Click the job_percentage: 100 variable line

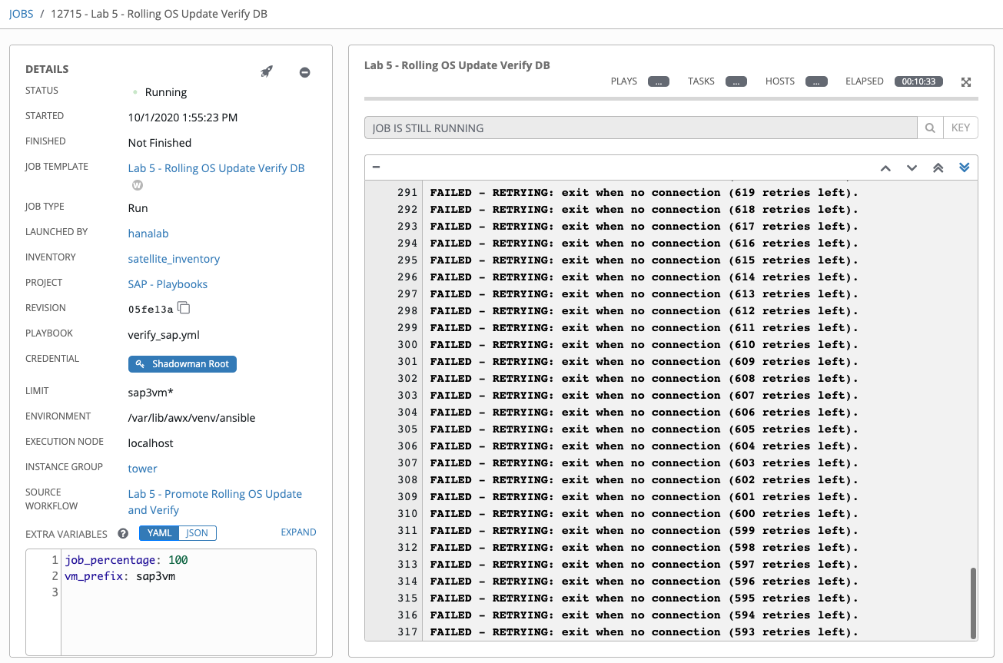(127, 560)
